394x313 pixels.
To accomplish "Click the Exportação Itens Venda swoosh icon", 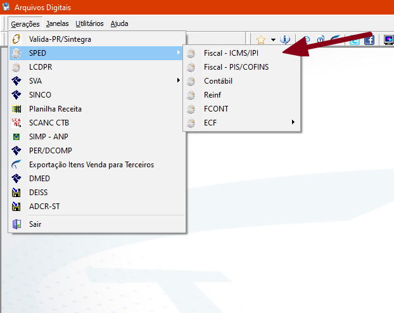I will [x=16, y=165].
